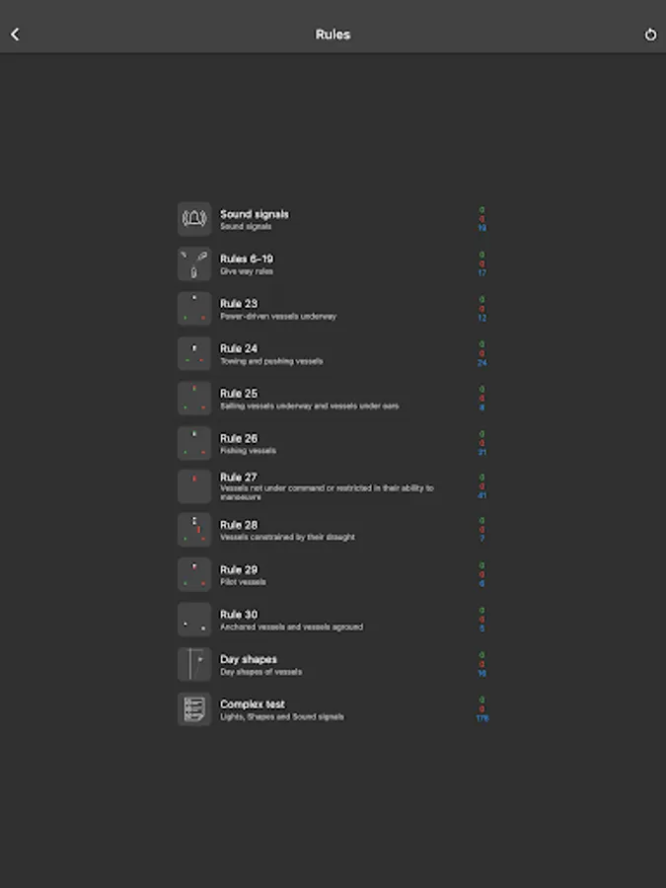Tap the Day shapes score counter
The image size is (666, 888).
point(481,664)
